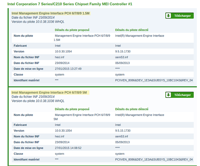Click 'Identifiant matériel' row label in 1.5M table
This screenshot has height=166, width=200.
coord(27,80)
